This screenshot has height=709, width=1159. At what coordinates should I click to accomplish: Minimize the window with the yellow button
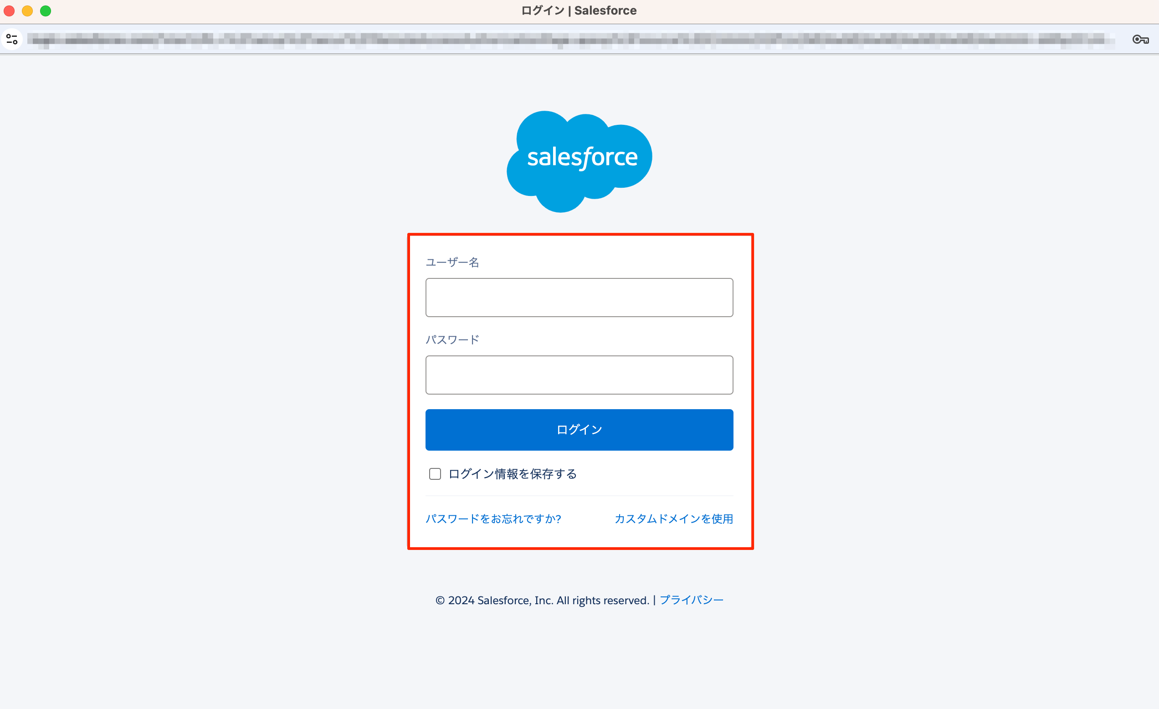click(28, 11)
